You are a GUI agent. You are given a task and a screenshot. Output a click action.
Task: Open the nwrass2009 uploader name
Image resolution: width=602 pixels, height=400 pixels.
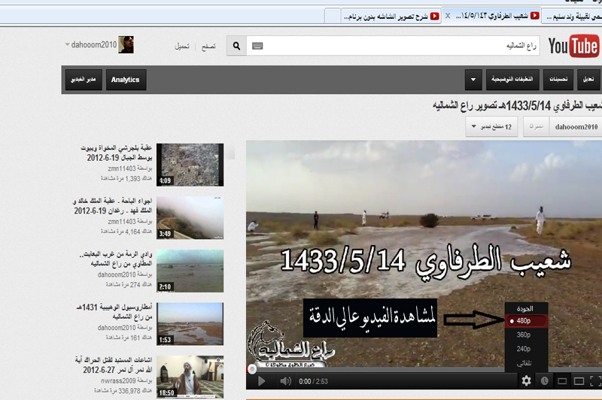(x=119, y=380)
